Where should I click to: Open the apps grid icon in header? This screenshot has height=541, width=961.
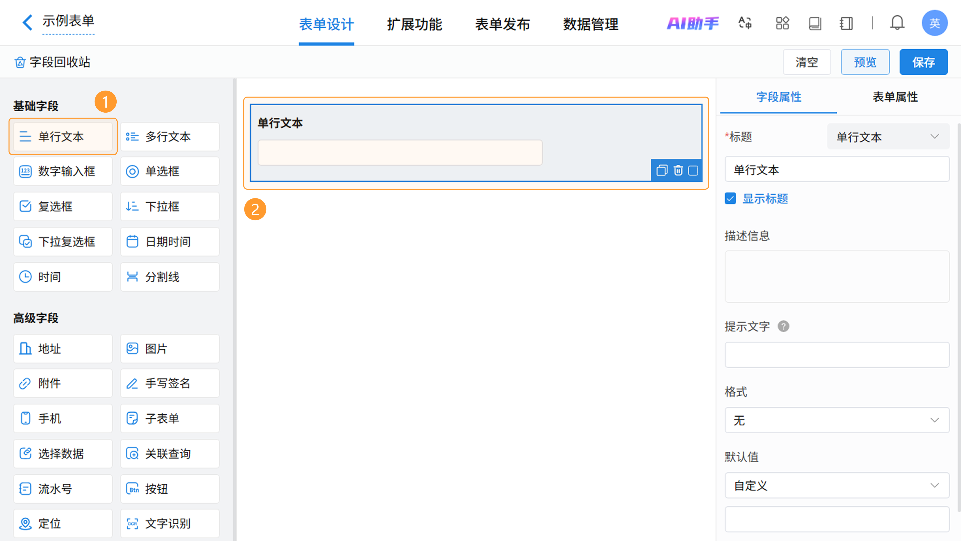point(782,23)
